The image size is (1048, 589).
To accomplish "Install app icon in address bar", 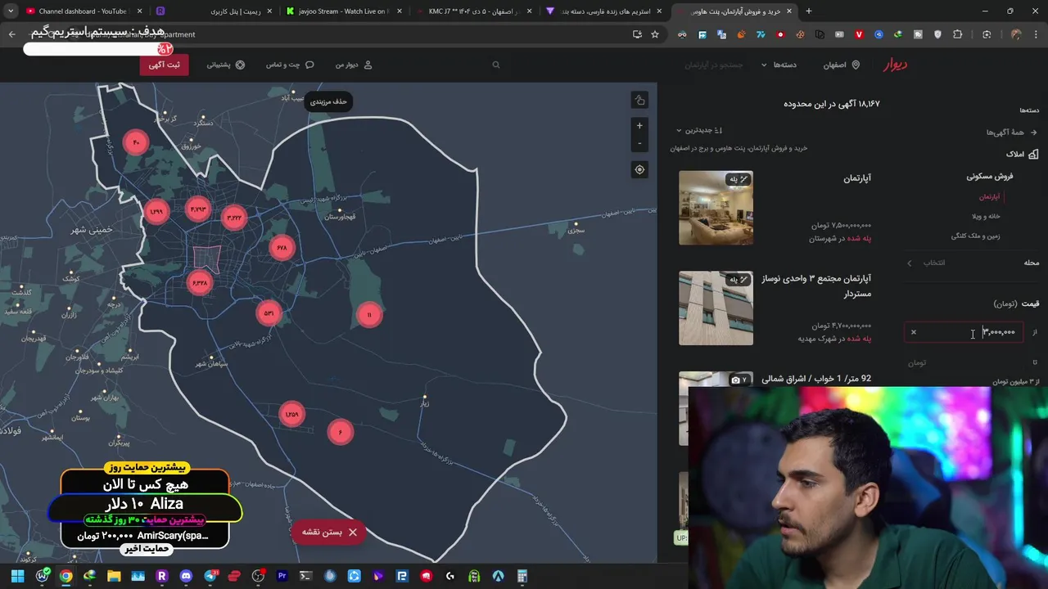I will (637, 34).
